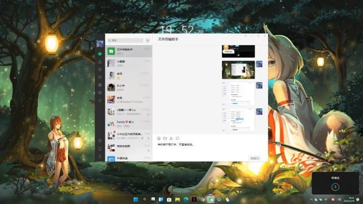
Task: Click the message text input area
Action: tap(207, 149)
